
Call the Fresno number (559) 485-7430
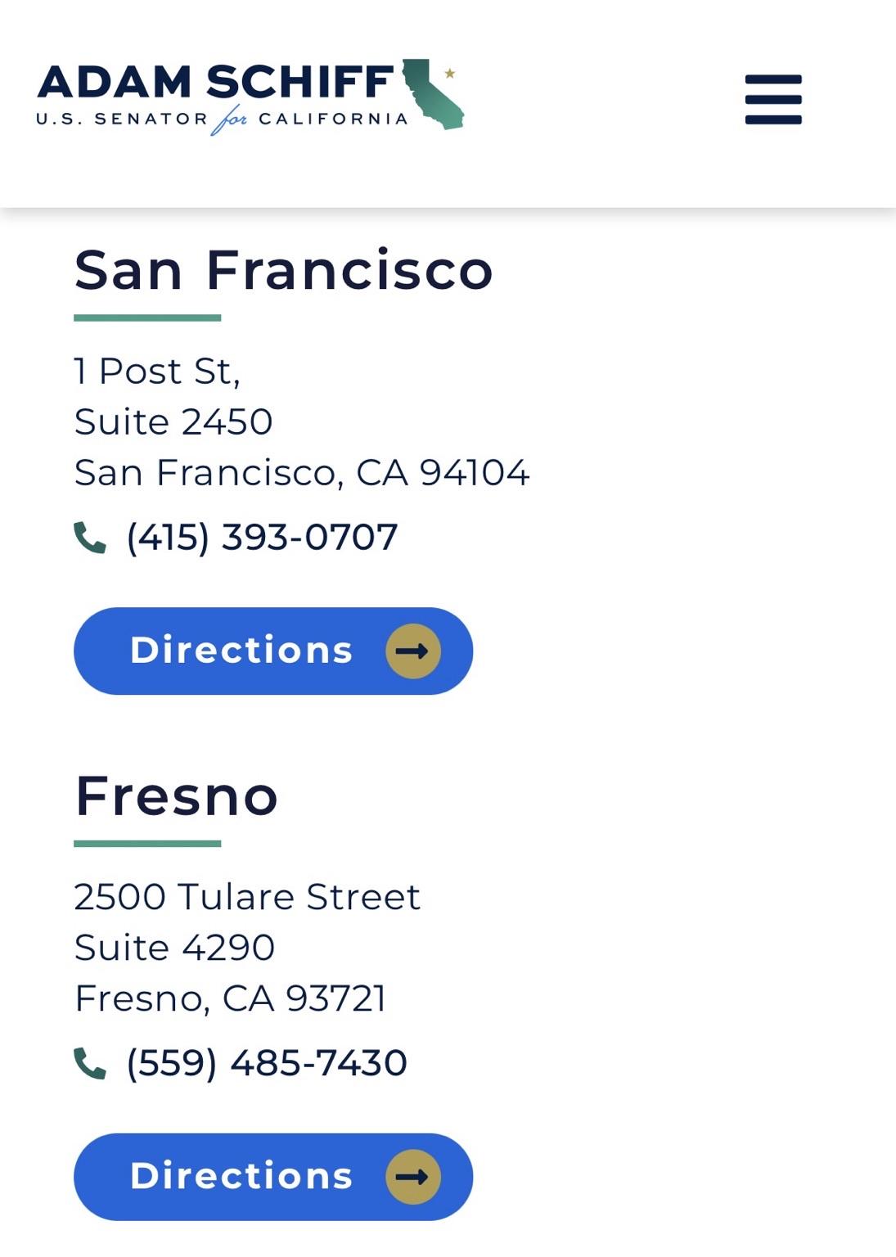[267, 1063]
